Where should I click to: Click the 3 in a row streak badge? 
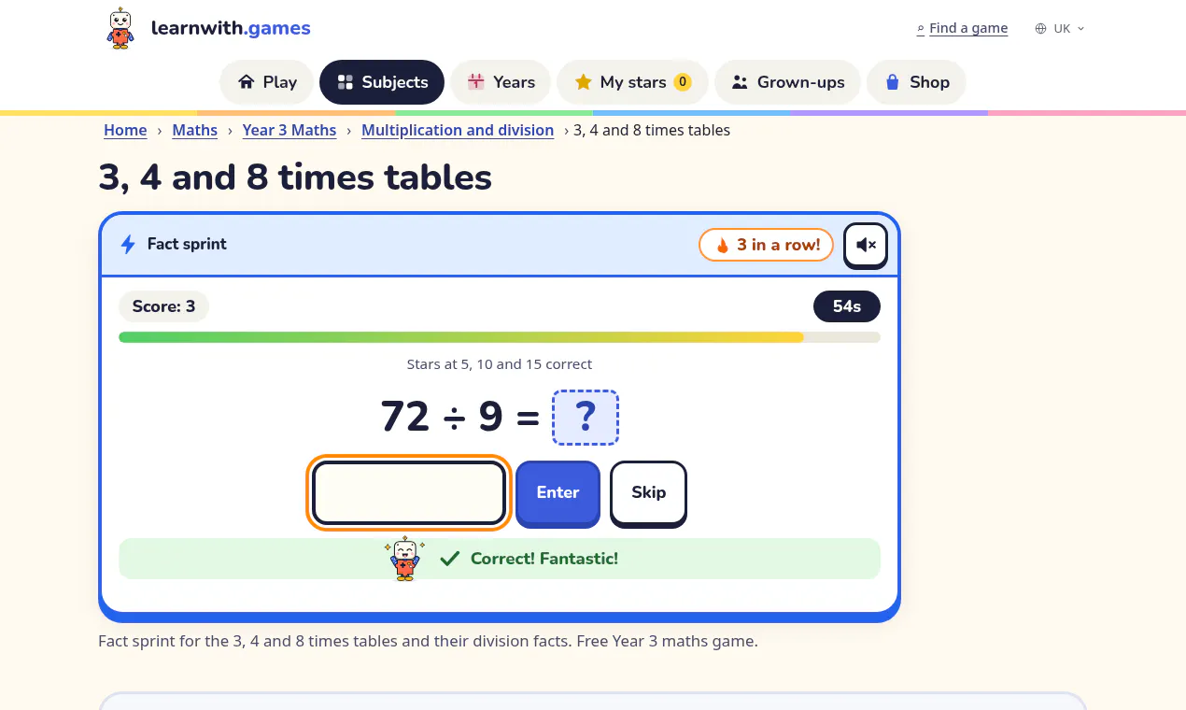click(766, 245)
